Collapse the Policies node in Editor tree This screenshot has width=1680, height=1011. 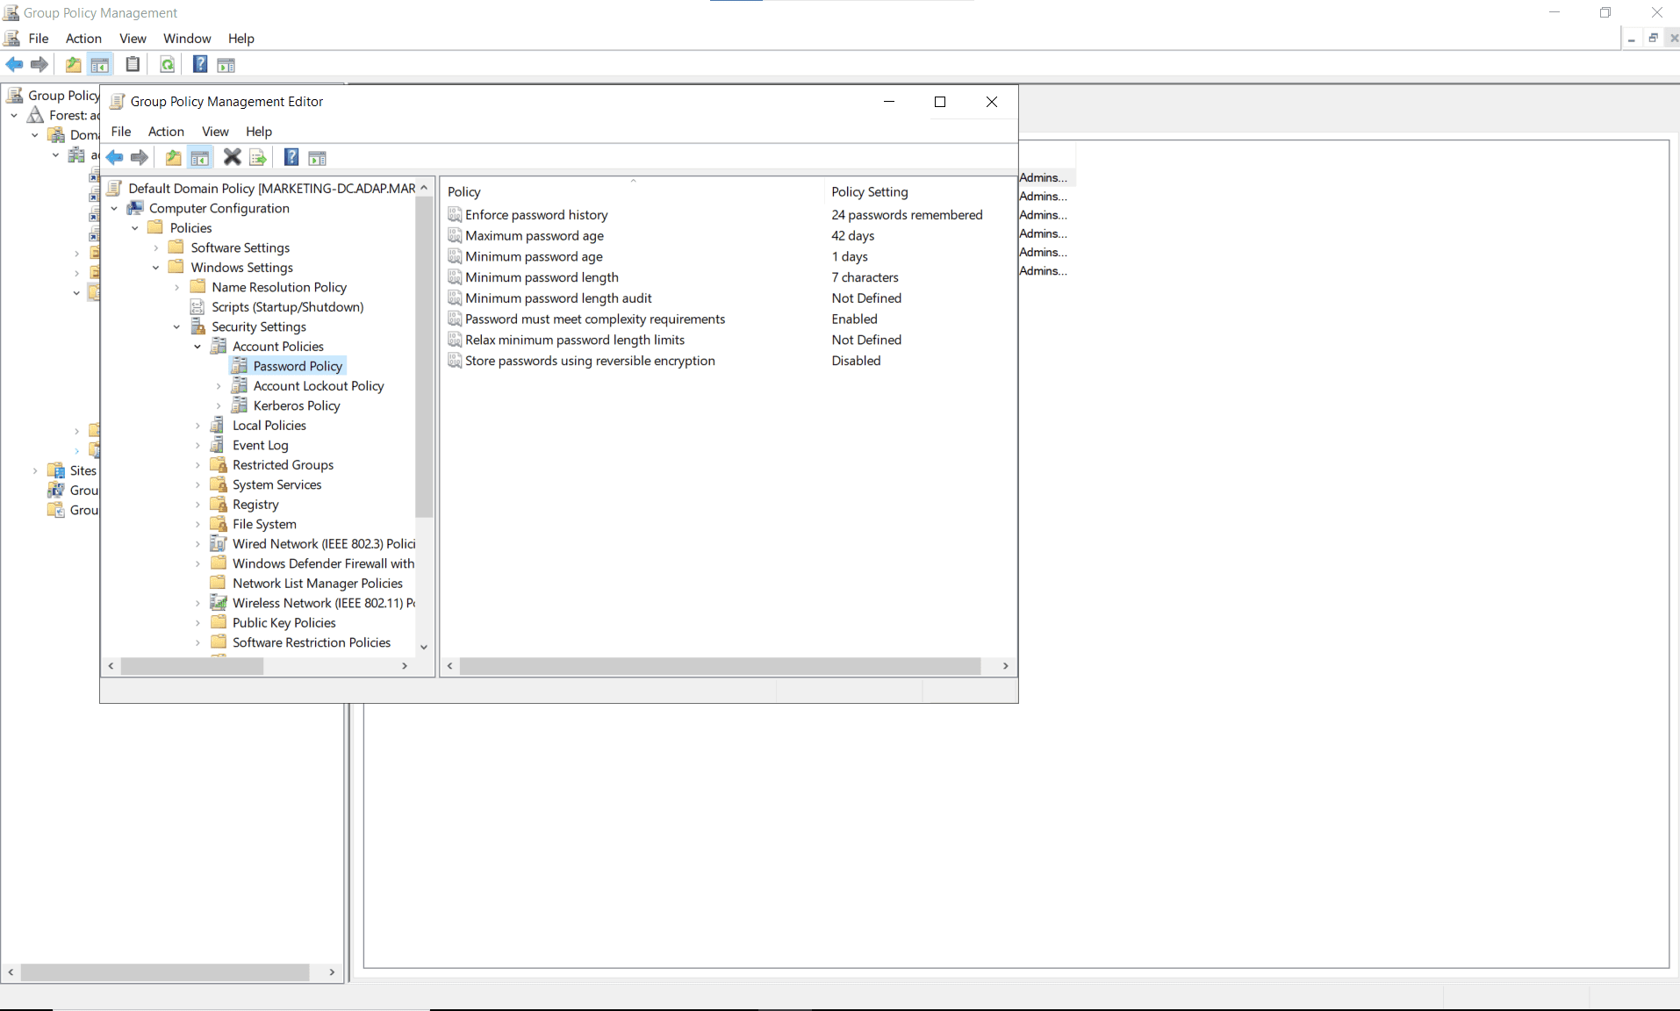pyautogui.click(x=135, y=228)
